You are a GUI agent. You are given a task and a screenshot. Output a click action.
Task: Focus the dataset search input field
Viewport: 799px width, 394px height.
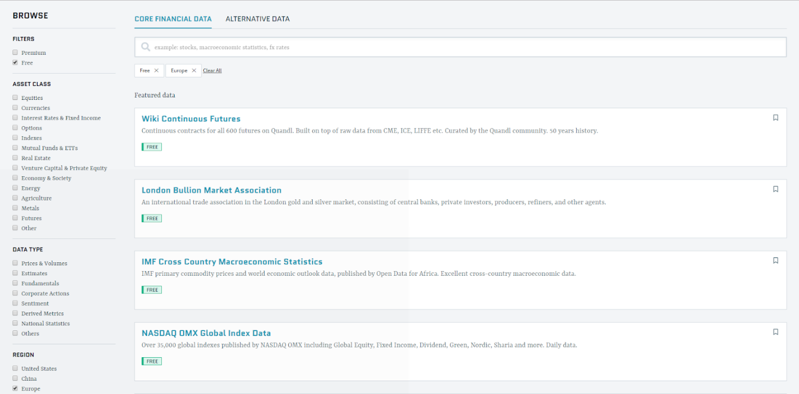point(461,47)
